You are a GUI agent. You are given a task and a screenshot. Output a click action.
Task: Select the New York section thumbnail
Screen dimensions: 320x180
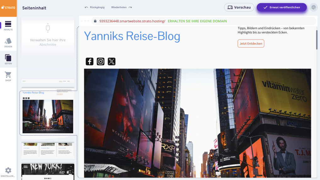[48, 171]
